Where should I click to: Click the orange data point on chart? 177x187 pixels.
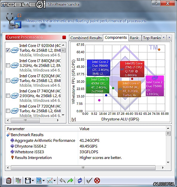159,50
